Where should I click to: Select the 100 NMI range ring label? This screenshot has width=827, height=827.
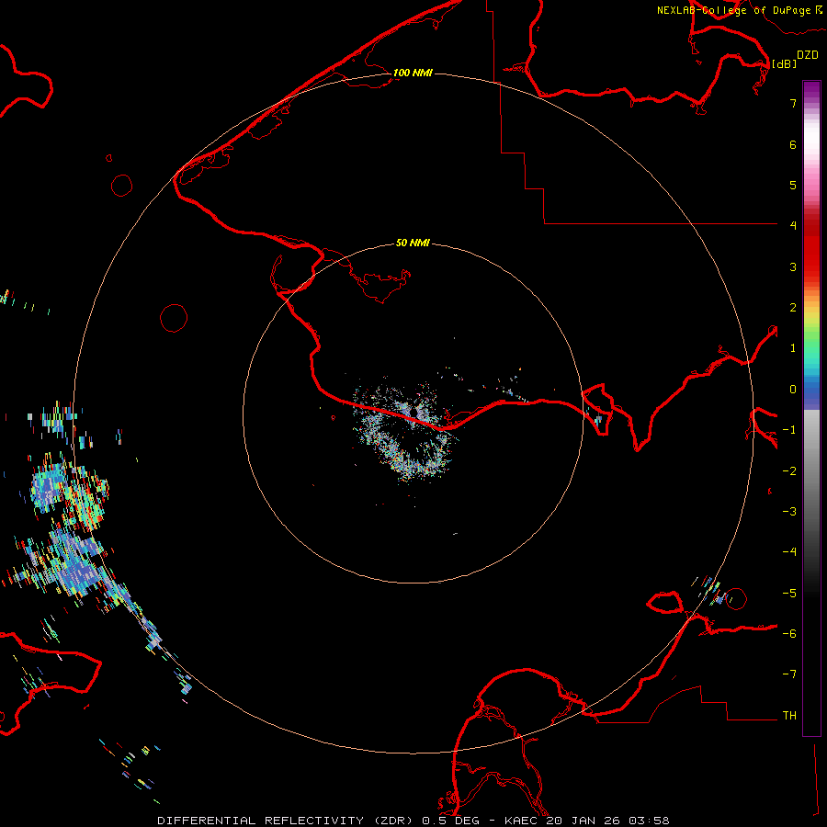point(413,73)
